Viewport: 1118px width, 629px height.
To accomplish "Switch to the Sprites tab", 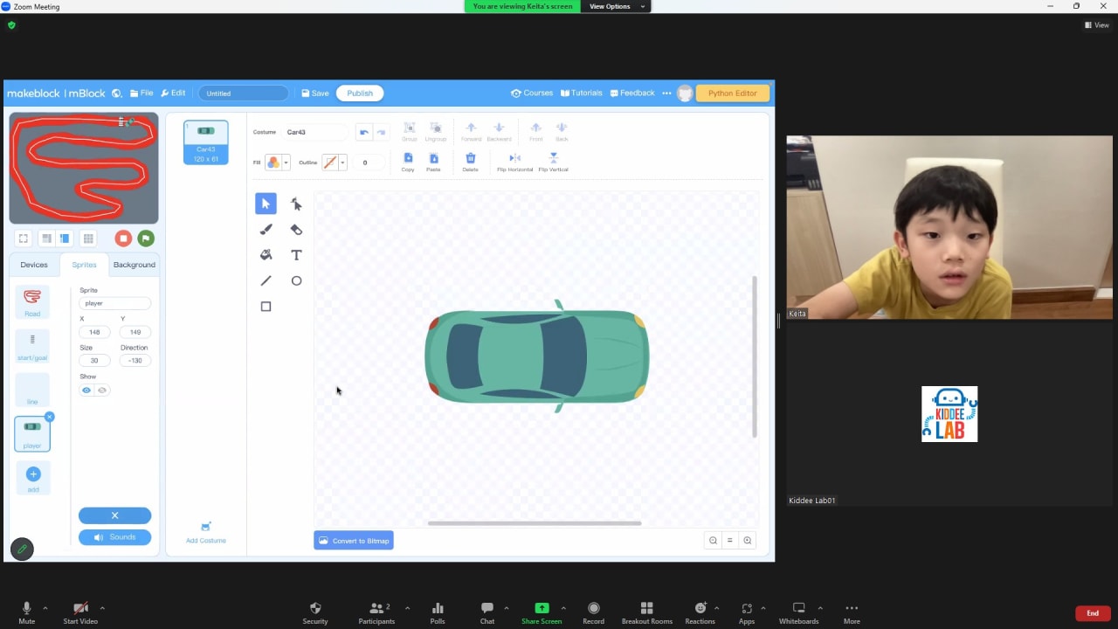I will [84, 265].
